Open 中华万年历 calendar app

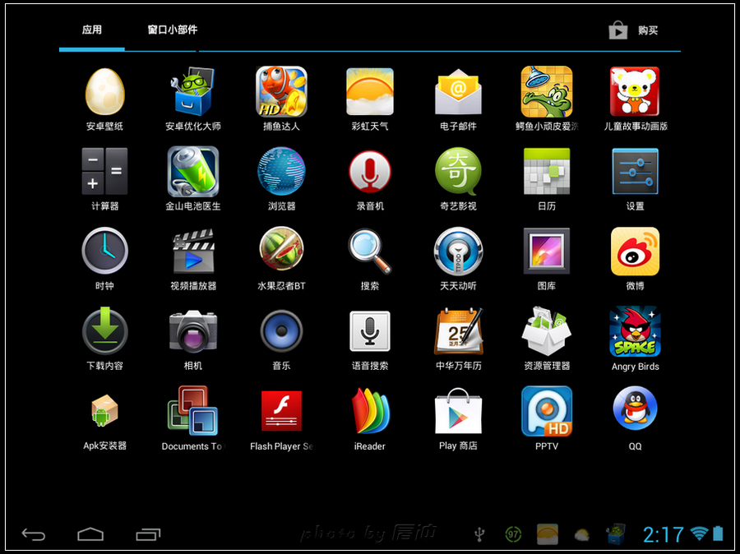[x=458, y=330]
